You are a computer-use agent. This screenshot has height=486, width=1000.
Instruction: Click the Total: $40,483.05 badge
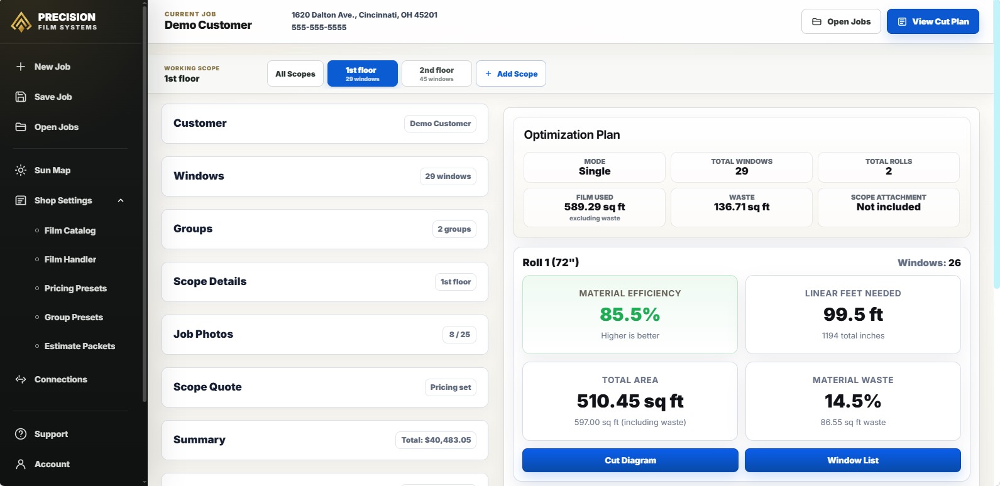[436, 440]
